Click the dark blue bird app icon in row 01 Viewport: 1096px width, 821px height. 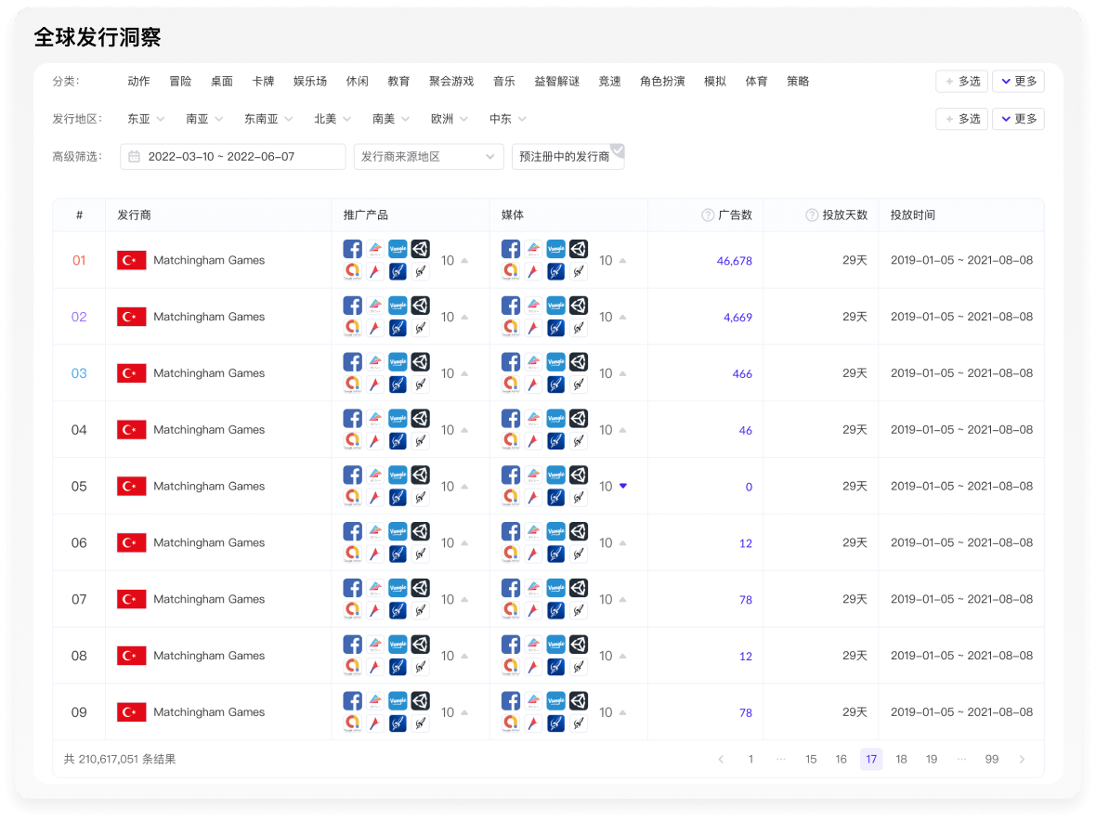point(398,269)
